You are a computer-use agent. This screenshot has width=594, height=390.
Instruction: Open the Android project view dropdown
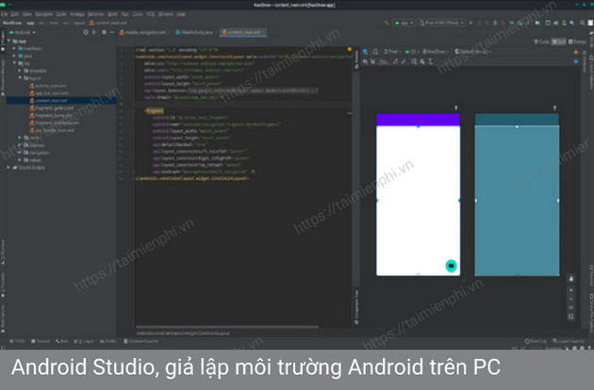23,33
